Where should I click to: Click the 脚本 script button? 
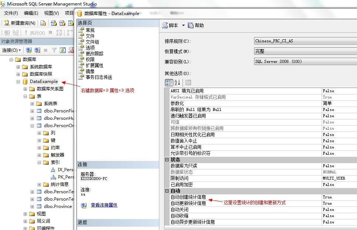[x=170, y=25]
